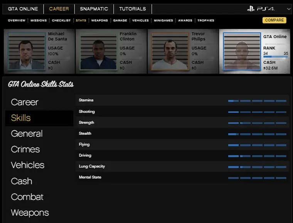293x223 pixels.
Task: Open Vehicles category in stats sidebar
Action: pos(27,165)
